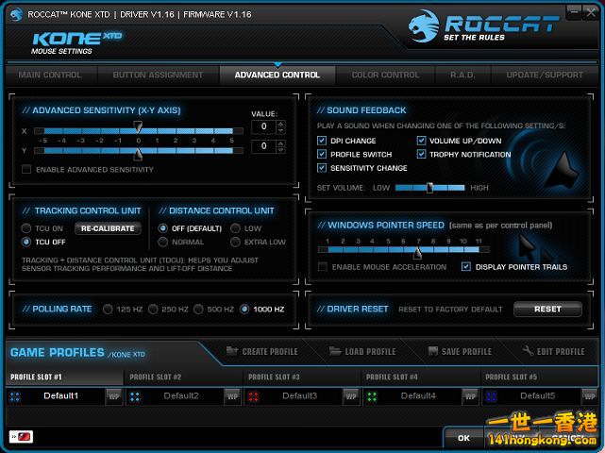Click Reset to factory default button

coord(547,309)
